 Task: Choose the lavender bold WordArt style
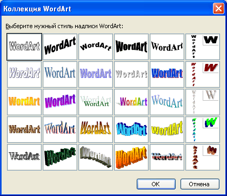[96, 74]
